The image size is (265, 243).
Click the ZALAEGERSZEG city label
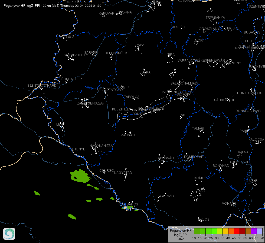click(x=90, y=103)
